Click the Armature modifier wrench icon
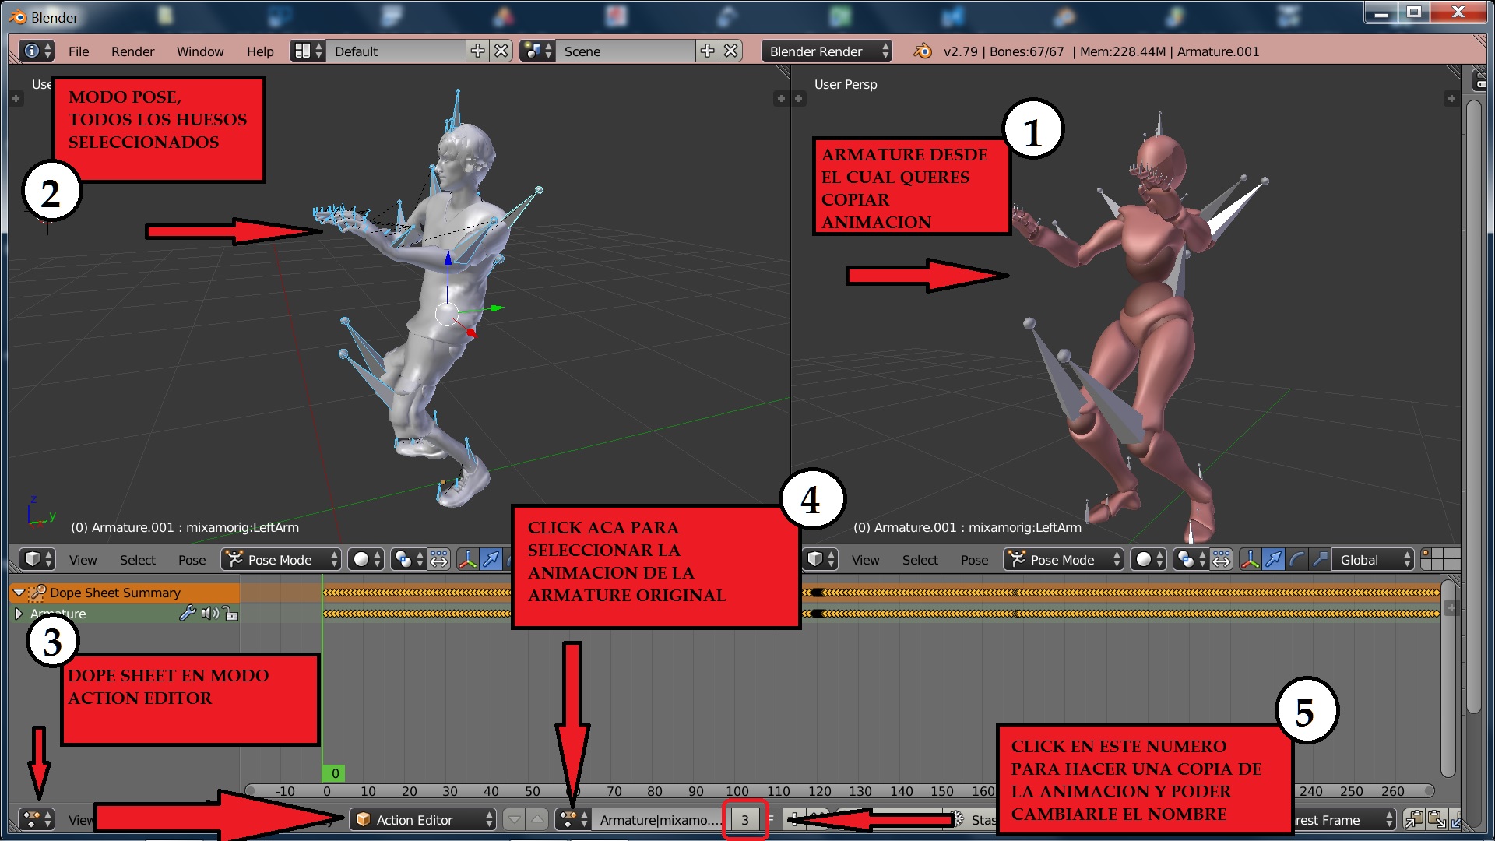This screenshot has height=841, width=1495. (187, 614)
